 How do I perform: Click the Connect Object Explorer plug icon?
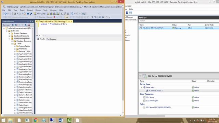13,25
